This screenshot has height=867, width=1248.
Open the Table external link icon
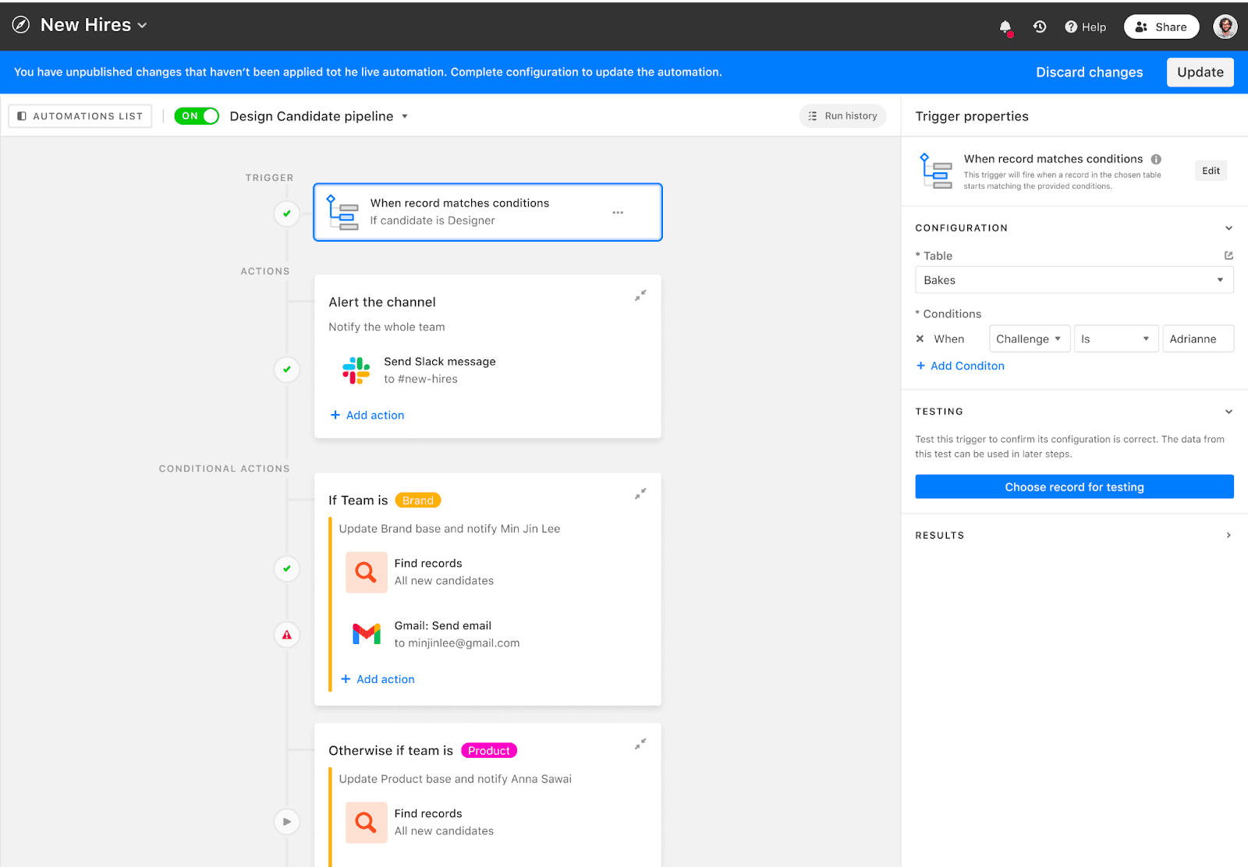click(x=1228, y=256)
